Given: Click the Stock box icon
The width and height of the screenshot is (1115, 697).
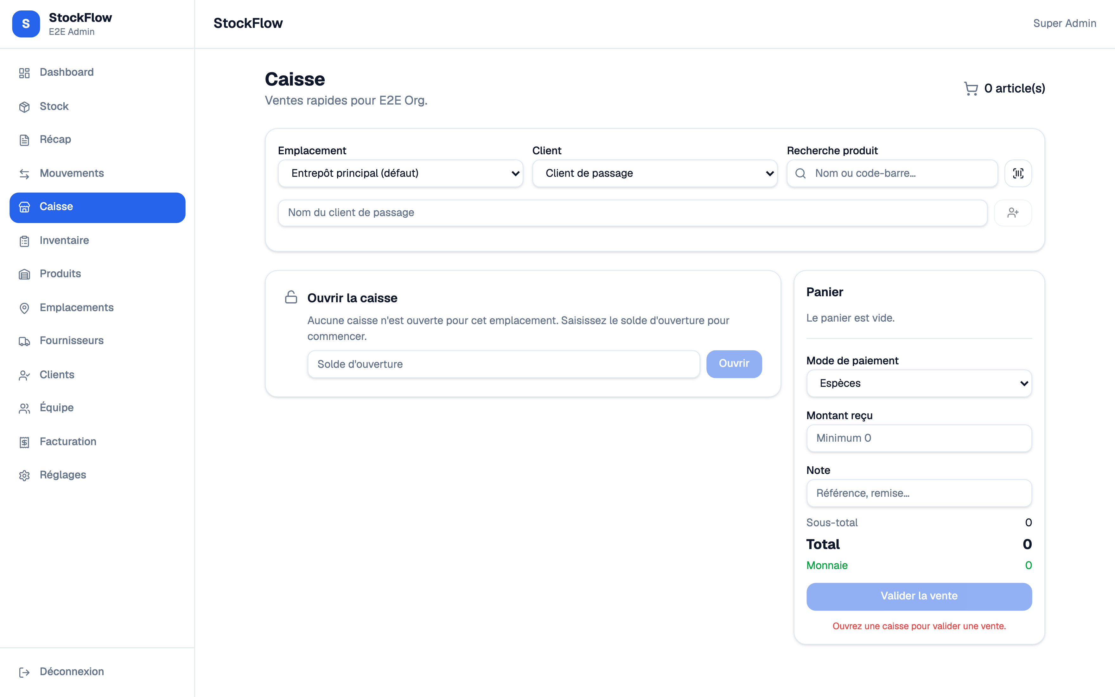Looking at the screenshot, I should pyautogui.click(x=24, y=106).
